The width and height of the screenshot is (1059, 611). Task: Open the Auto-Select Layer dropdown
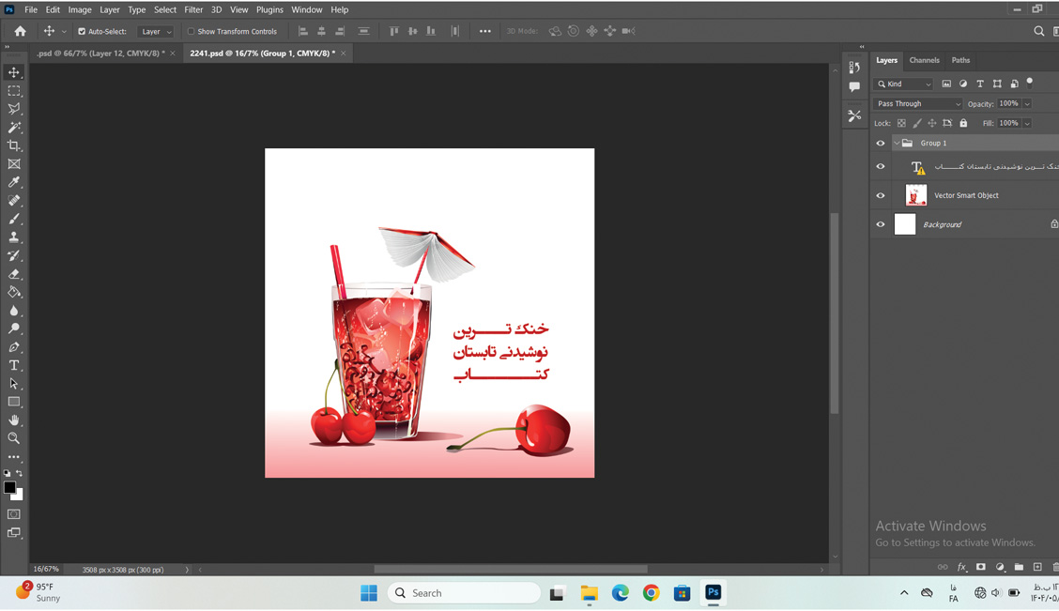(155, 31)
